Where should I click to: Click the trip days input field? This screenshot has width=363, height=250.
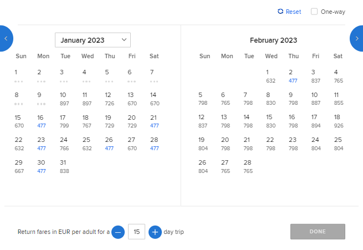click(136, 232)
